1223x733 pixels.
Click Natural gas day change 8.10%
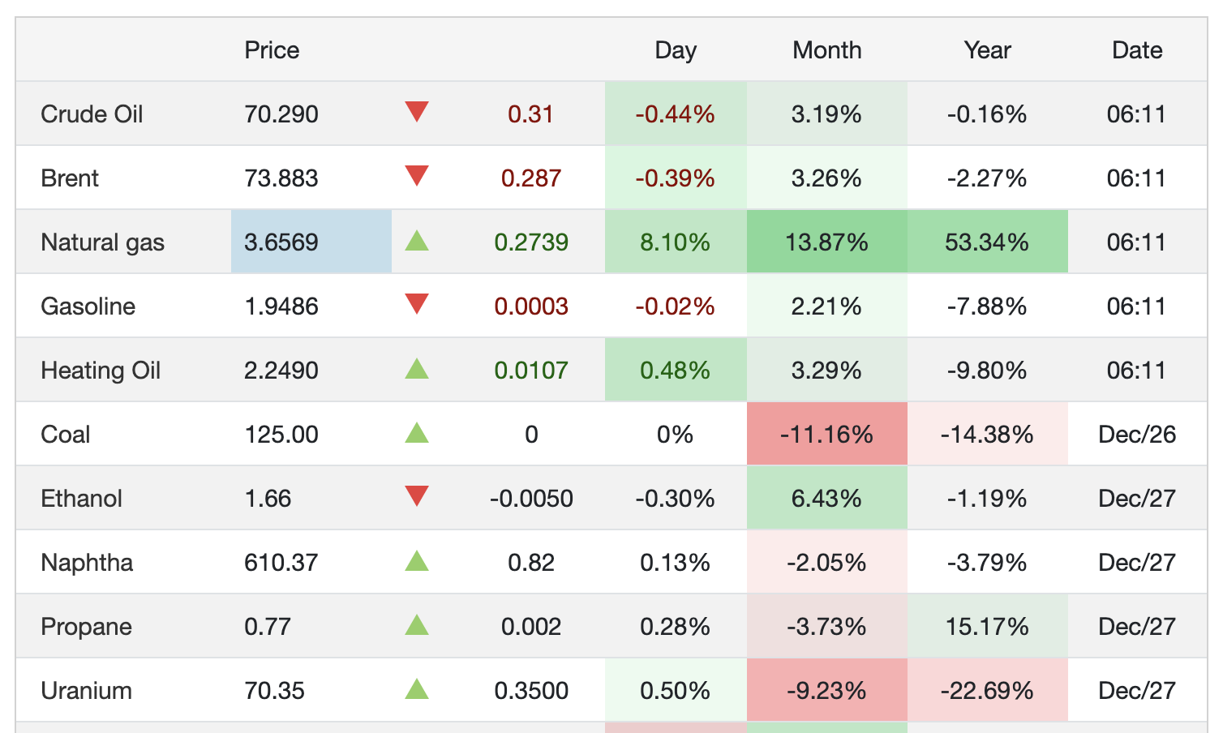[676, 242]
